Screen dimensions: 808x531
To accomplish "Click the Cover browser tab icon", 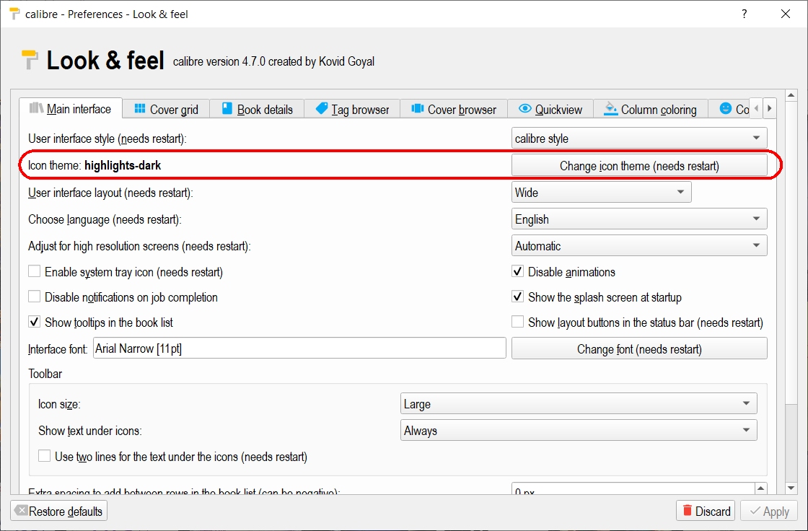I will pos(418,109).
